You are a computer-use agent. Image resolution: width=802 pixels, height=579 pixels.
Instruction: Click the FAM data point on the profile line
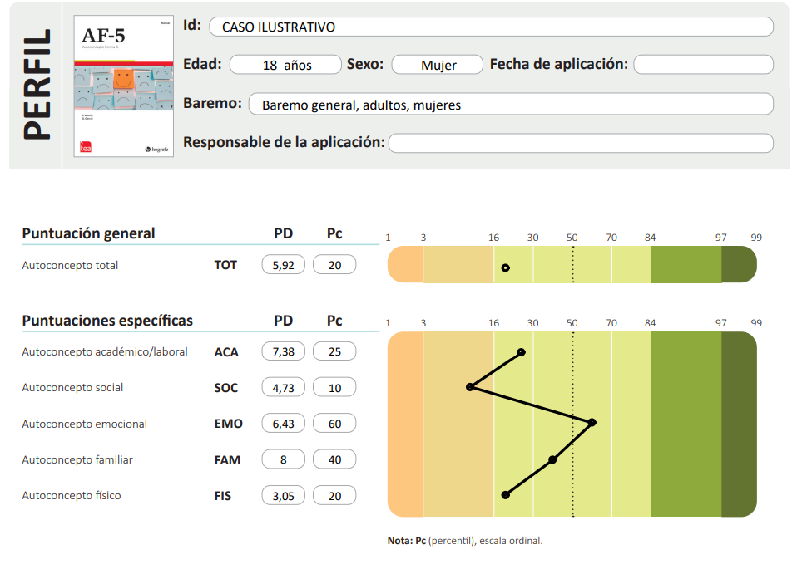(552, 459)
